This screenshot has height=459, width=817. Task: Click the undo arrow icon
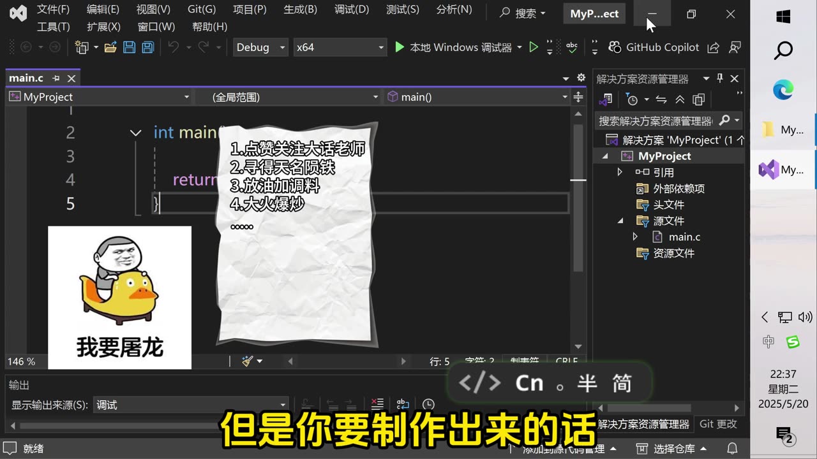(x=173, y=47)
